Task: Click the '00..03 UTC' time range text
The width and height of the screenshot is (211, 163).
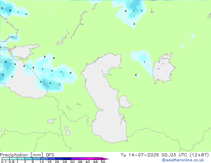Action: point(174,155)
